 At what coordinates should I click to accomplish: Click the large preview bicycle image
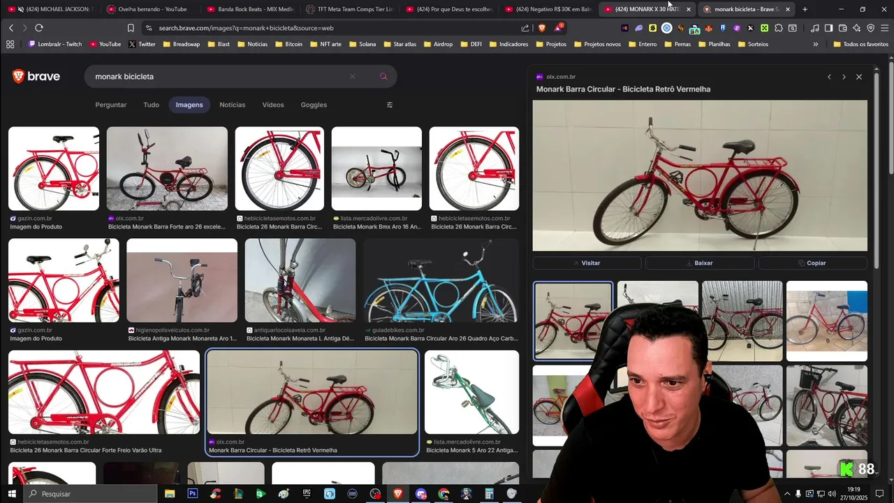[x=700, y=175]
